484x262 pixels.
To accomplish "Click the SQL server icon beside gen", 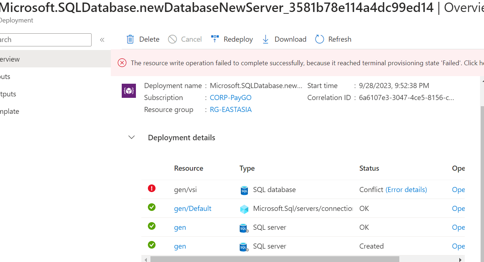I will tap(243, 227).
